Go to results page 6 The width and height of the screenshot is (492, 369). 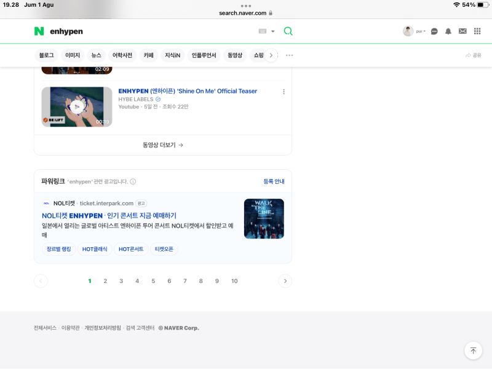pos(169,281)
